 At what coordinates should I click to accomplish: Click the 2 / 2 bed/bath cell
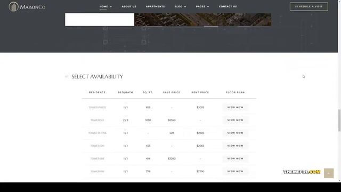126,120
